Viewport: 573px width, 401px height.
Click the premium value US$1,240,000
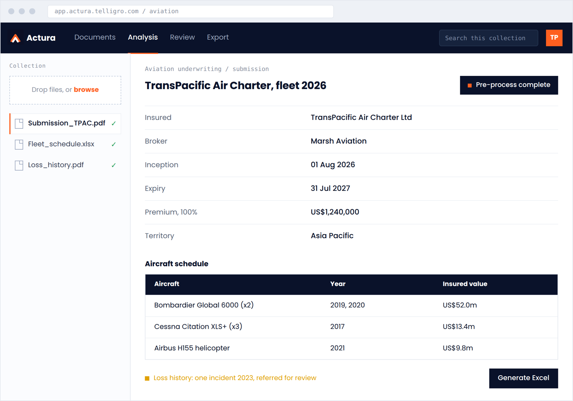pos(335,212)
